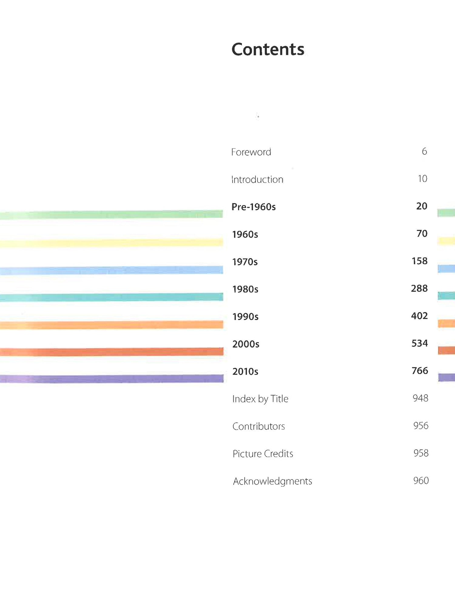The width and height of the screenshot is (455, 589).
Task: Navigate to the 2000s chapter
Action: tap(246, 344)
